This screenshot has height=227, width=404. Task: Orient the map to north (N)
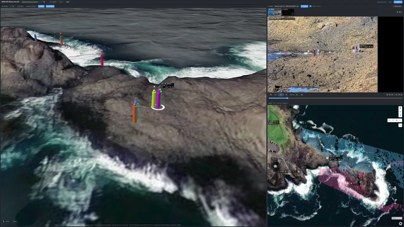[397, 120]
